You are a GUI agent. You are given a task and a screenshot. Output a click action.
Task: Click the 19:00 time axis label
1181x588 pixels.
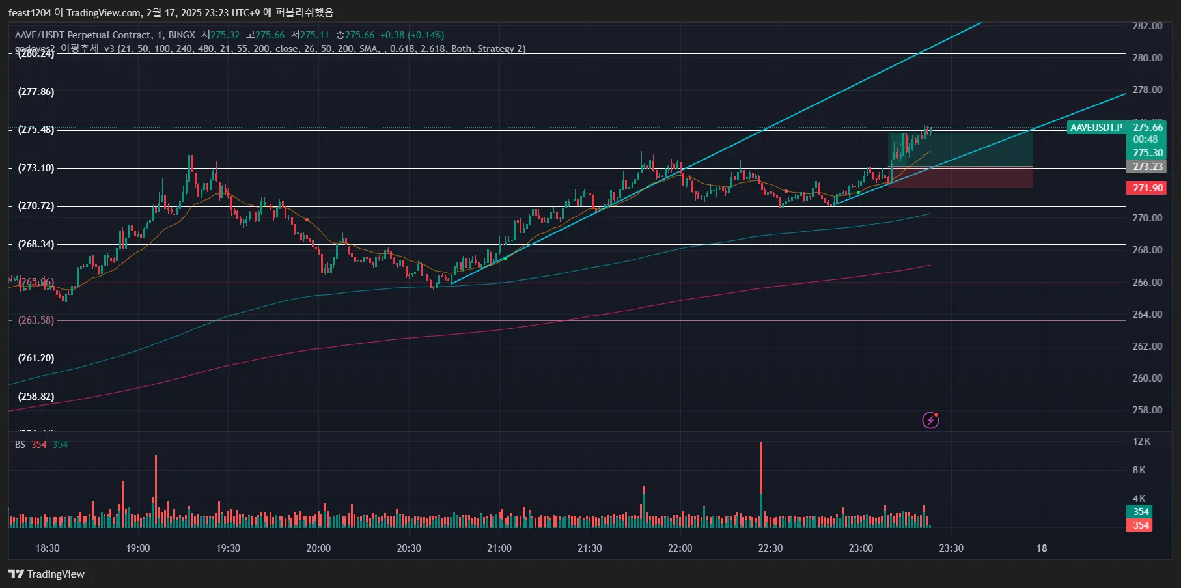coord(138,548)
